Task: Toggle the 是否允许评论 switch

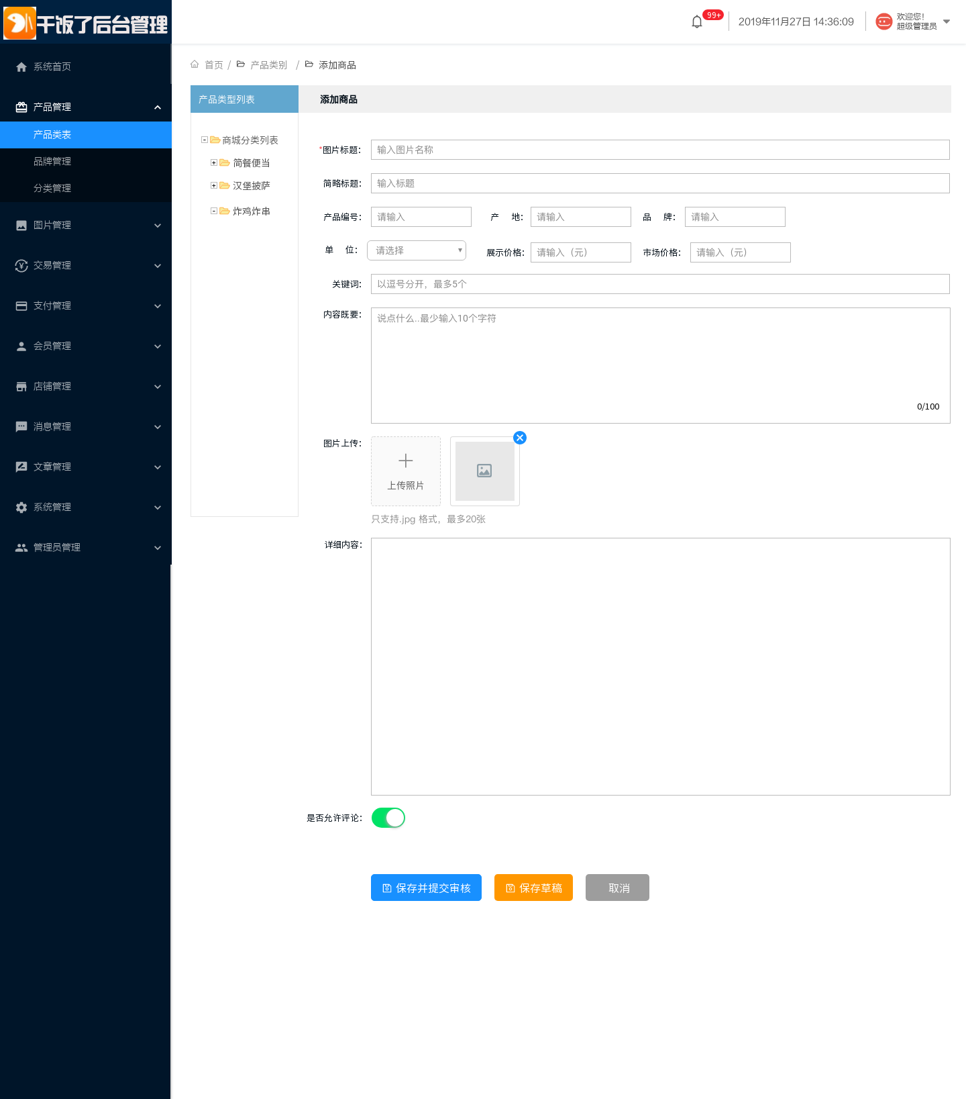Action: click(x=388, y=818)
